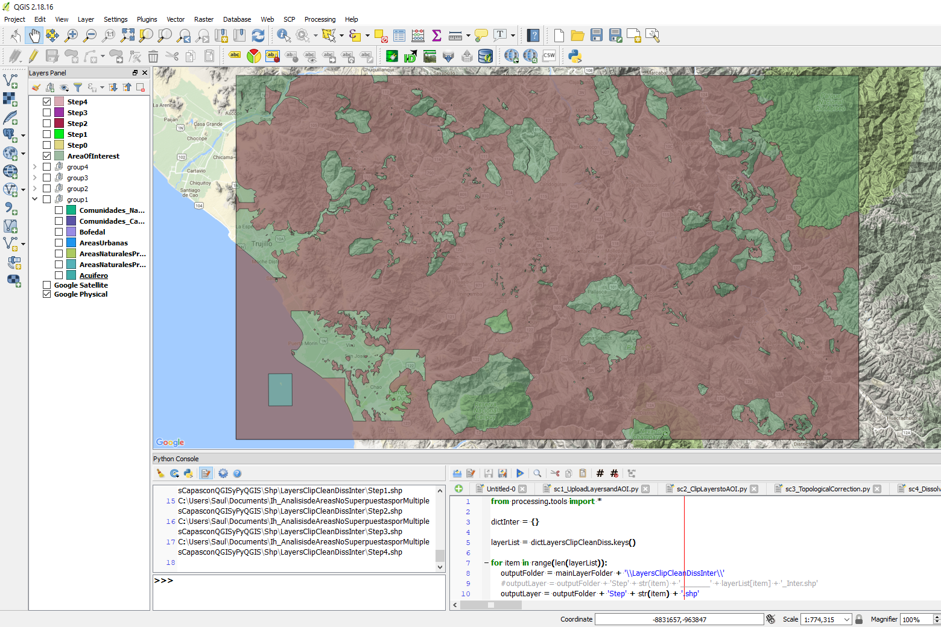Clear the Python console with broom icon
Viewport: 941px width, 627px height.
(160, 473)
